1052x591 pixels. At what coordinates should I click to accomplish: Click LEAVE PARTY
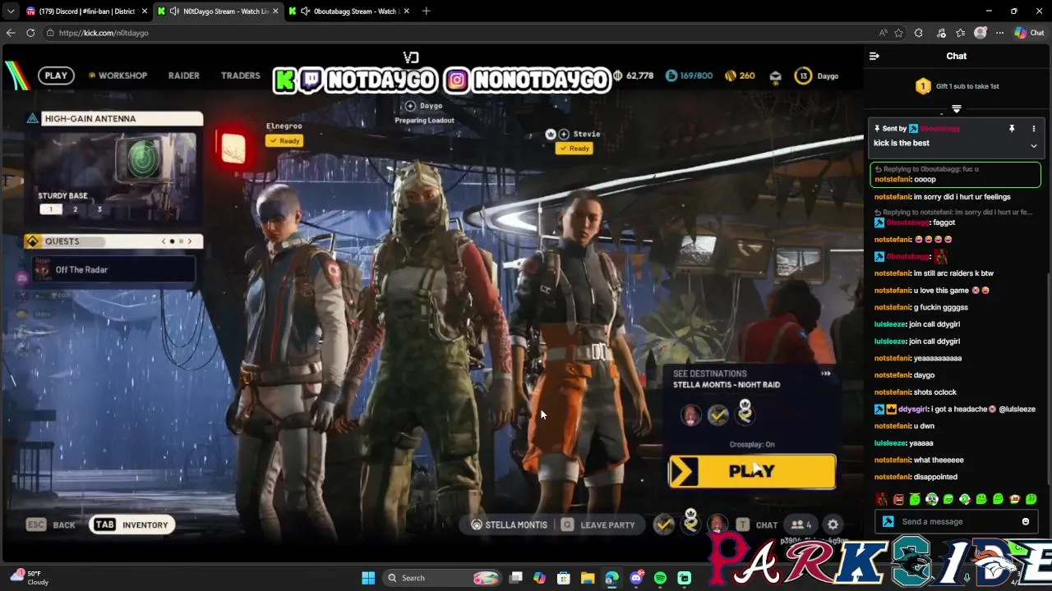pos(598,525)
